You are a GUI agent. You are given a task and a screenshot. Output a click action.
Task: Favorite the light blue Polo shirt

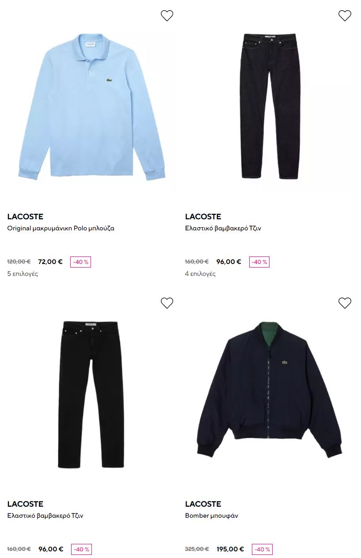(x=167, y=15)
